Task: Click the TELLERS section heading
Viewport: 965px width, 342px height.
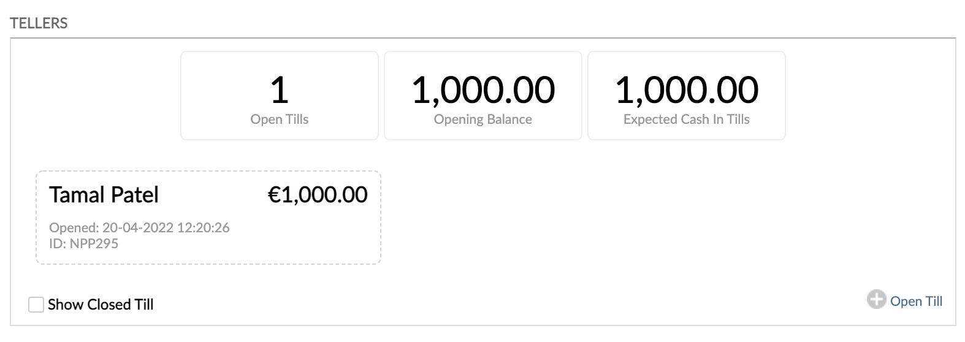Action: click(39, 23)
